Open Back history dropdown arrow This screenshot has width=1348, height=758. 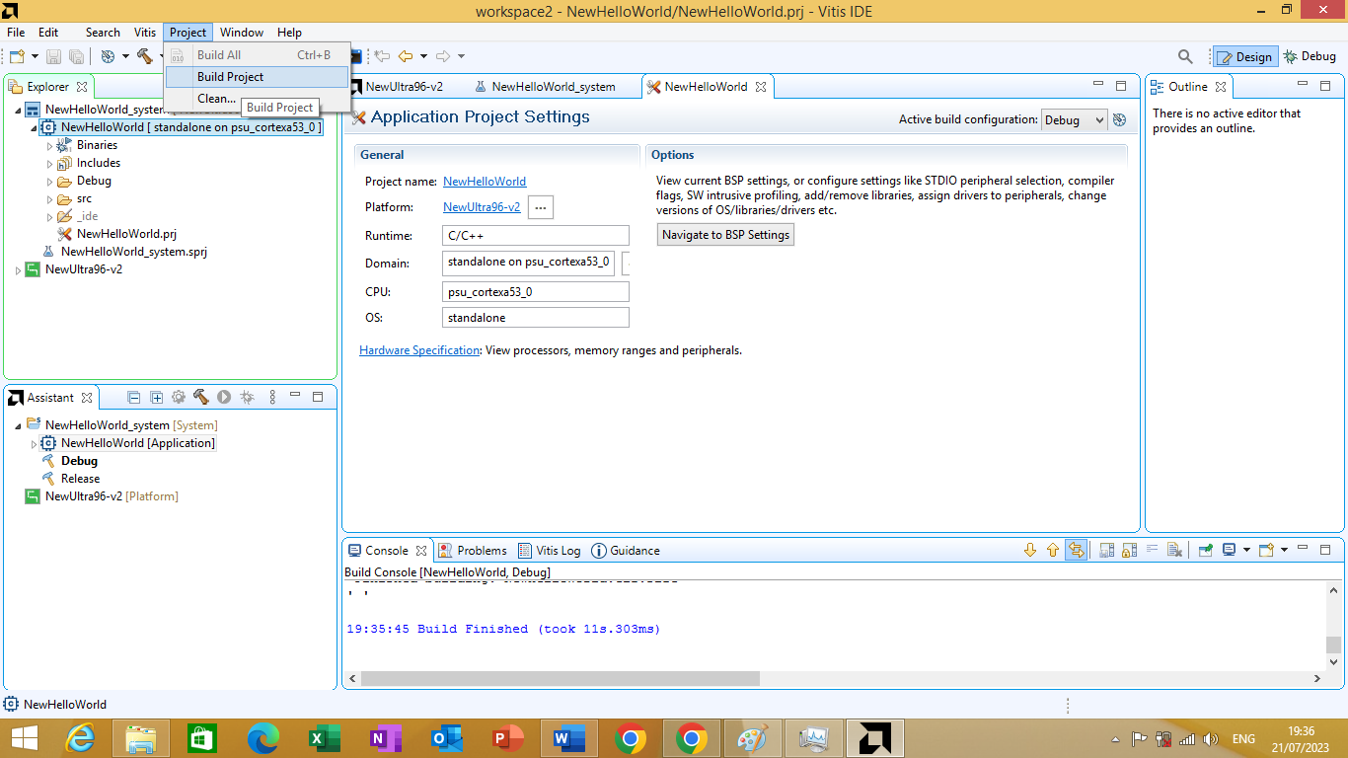tap(423, 56)
